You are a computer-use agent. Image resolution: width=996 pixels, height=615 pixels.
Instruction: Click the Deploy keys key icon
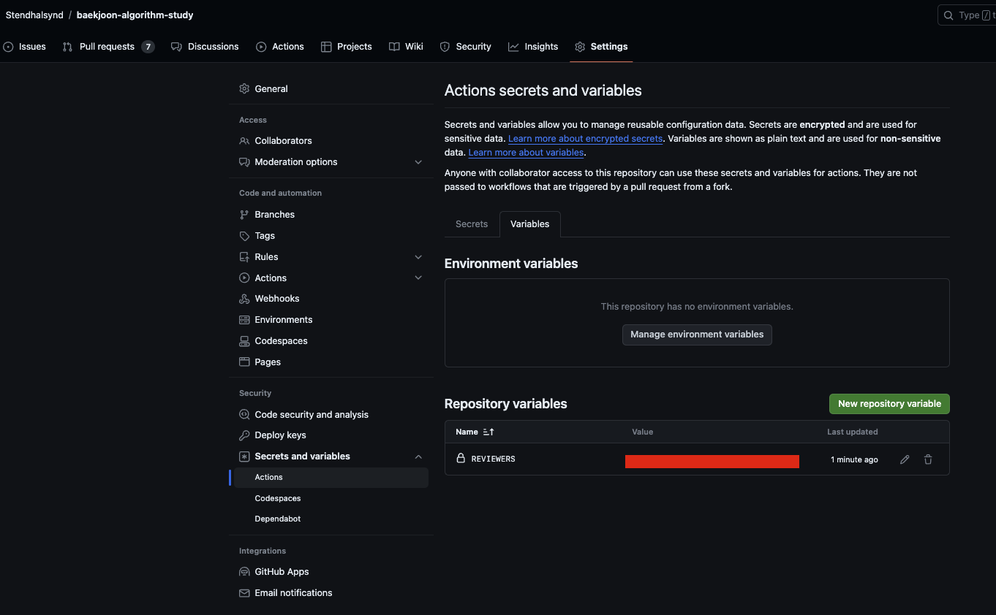244,435
